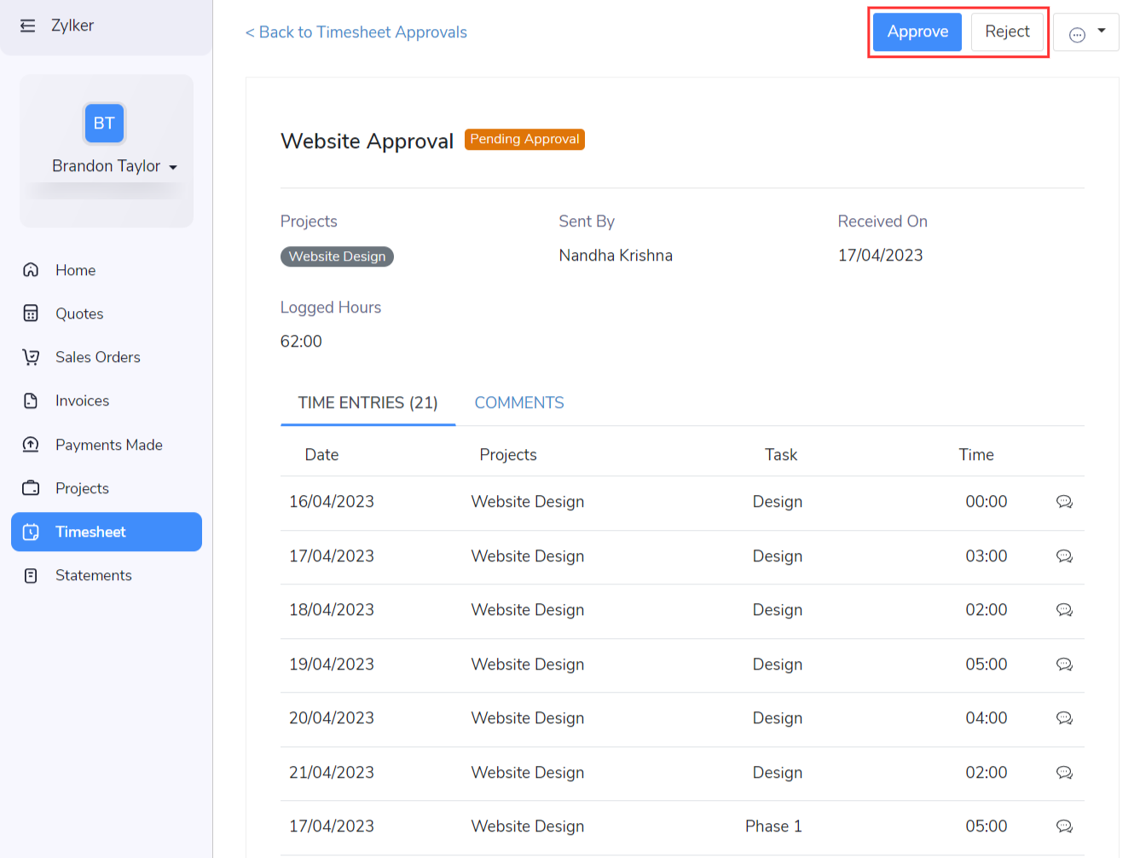
Task: Click the hamburger menu next to Zylker
Action: 28,25
